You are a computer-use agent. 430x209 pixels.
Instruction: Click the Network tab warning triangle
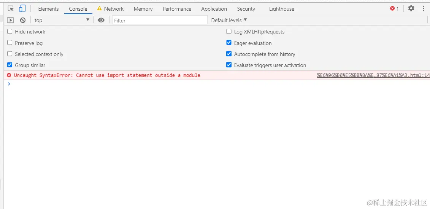[99, 8]
